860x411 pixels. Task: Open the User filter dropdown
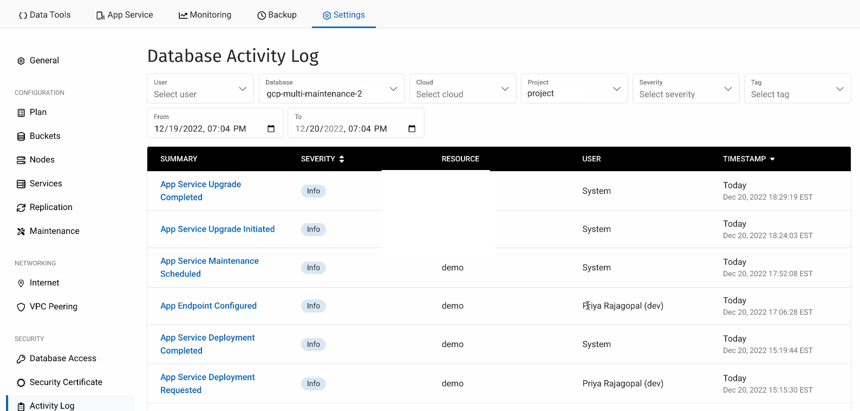[x=200, y=88]
